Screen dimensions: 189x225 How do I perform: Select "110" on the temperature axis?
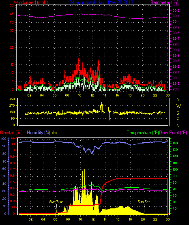(x=175, y=163)
